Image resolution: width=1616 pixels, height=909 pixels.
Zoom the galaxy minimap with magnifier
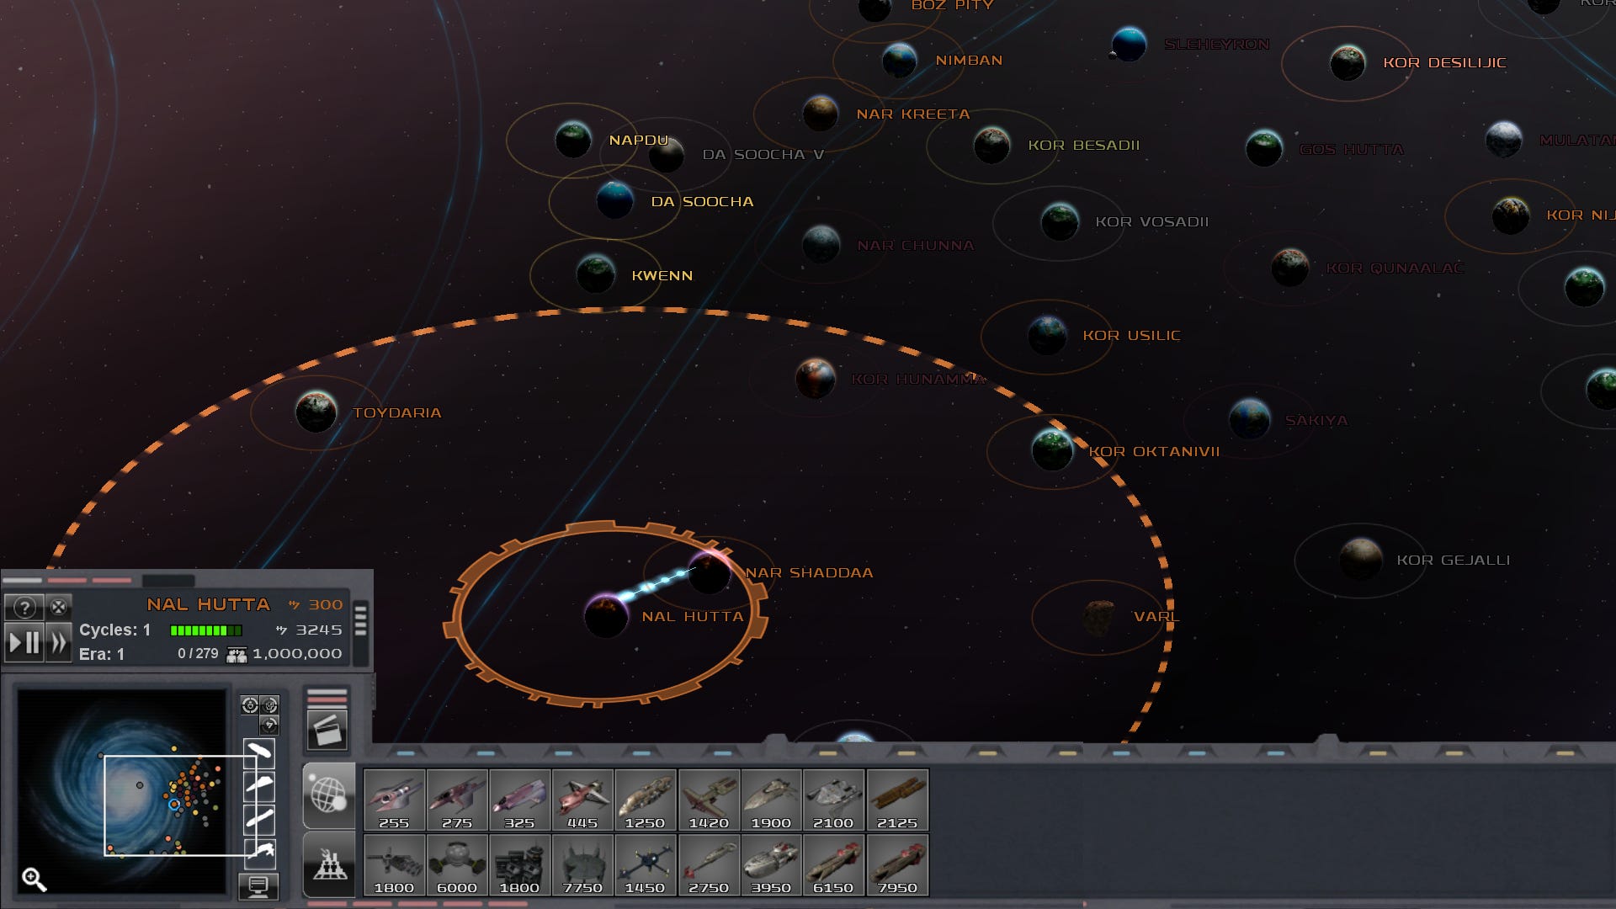pyautogui.click(x=34, y=880)
